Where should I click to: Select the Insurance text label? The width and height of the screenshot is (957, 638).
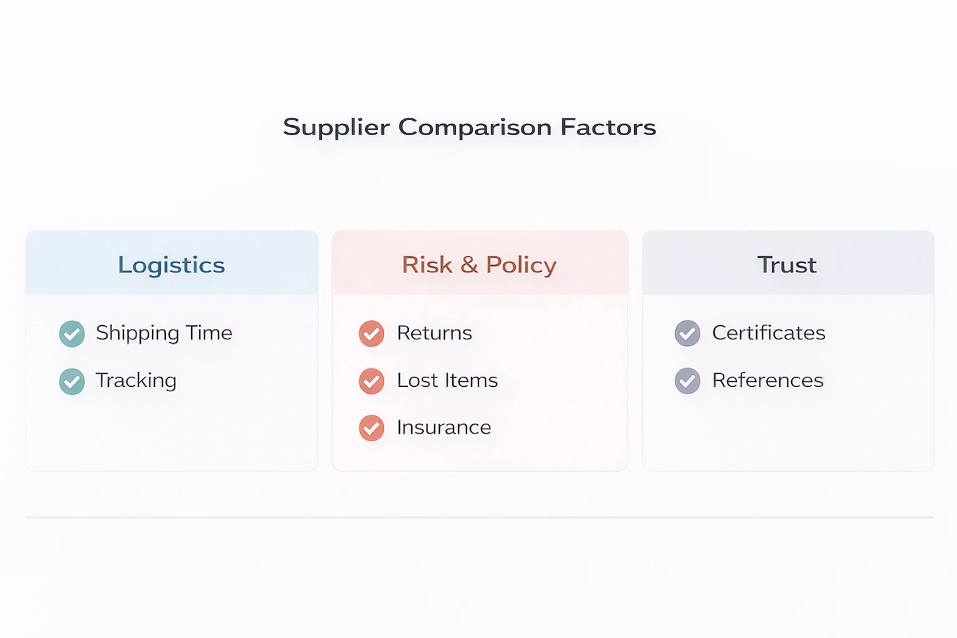(444, 427)
